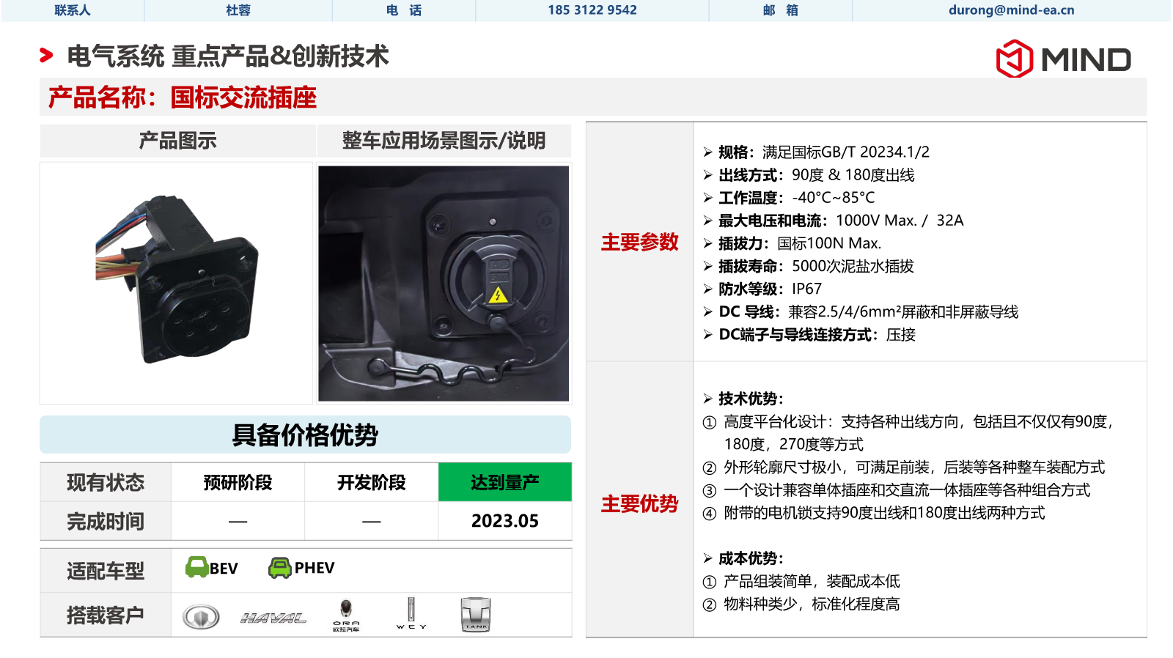The height and width of the screenshot is (658, 1173).
Task: Click the WEY brand logo
Action: click(x=411, y=614)
